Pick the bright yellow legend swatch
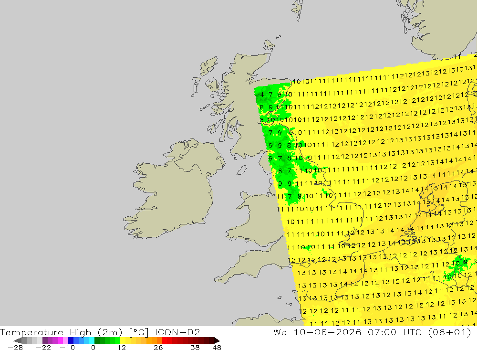477x350 pixels. point(123,340)
